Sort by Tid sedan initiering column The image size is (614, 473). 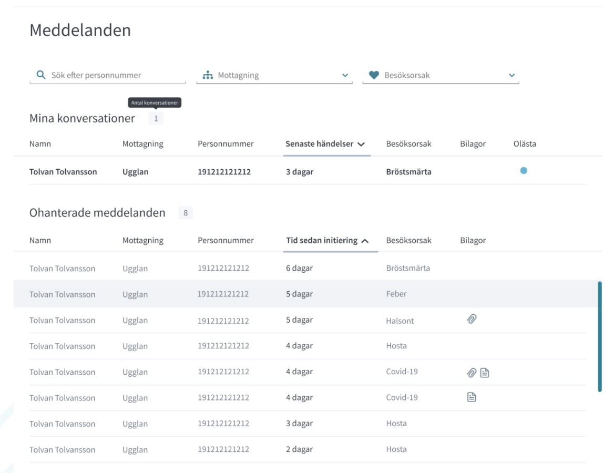coord(328,240)
